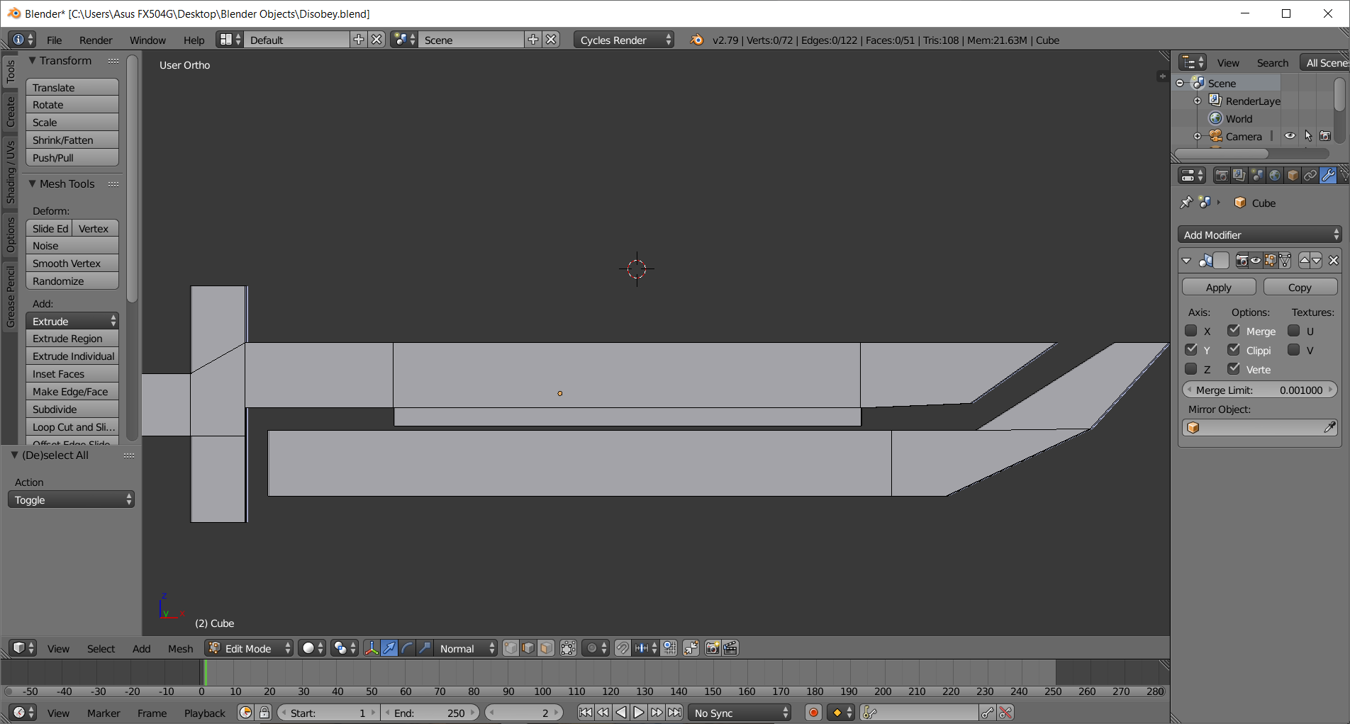Enable the Z mirror axis checkbox
The image size is (1350, 724).
coord(1191,369)
